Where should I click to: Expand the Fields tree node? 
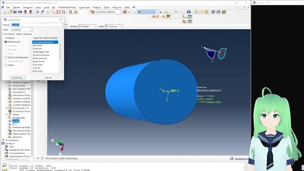tap(7, 114)
